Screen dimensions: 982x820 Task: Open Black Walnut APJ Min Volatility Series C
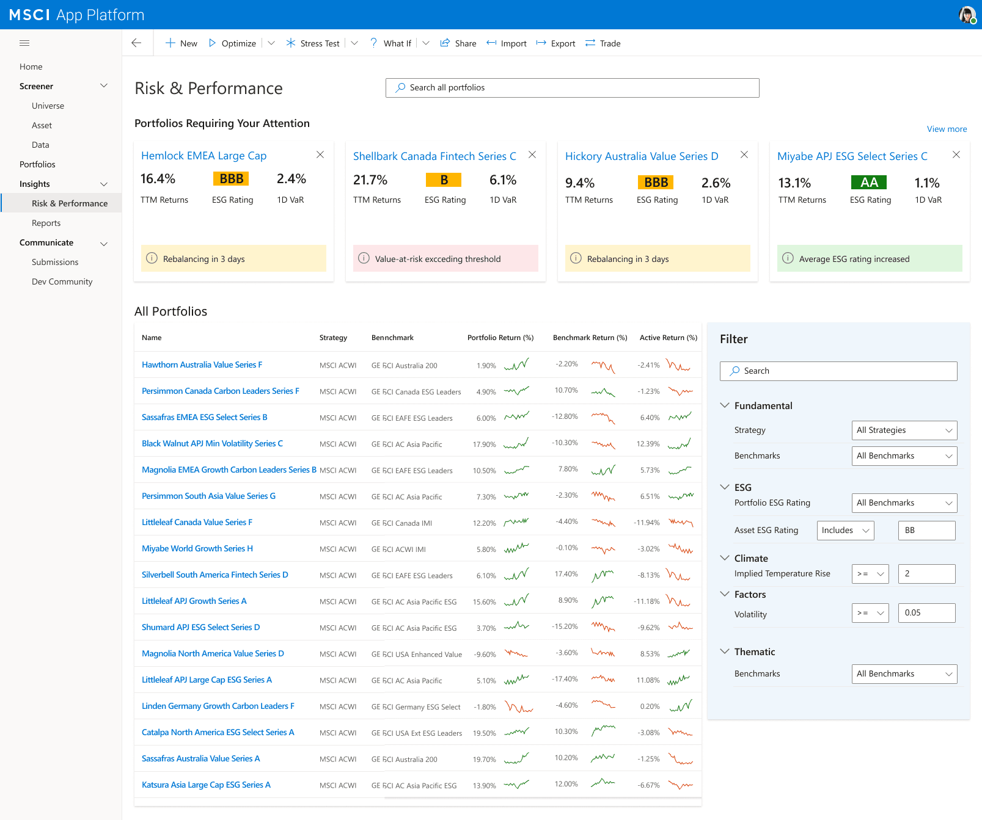point(212,443)
